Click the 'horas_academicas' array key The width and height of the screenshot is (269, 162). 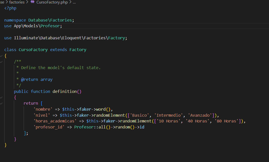[55, 121]
